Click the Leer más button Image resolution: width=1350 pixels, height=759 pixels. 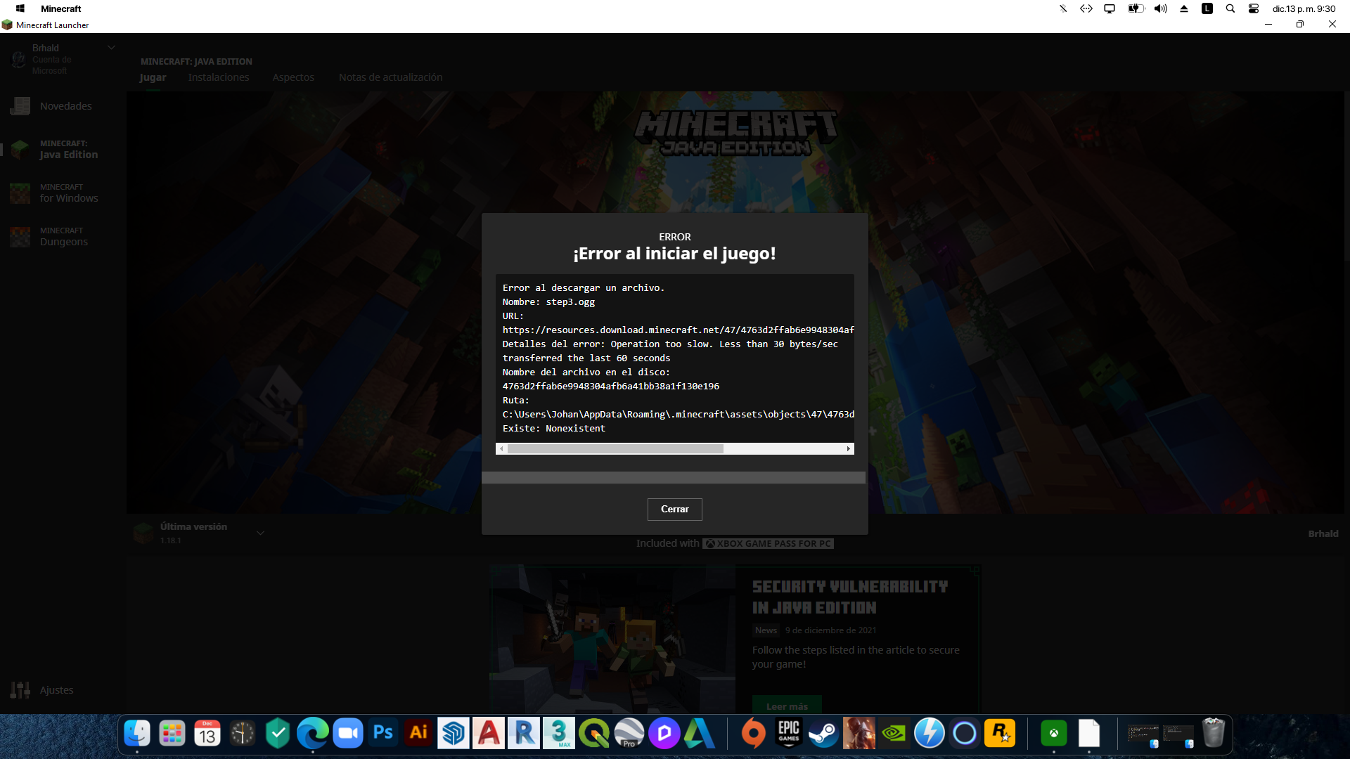coord(787,706)
